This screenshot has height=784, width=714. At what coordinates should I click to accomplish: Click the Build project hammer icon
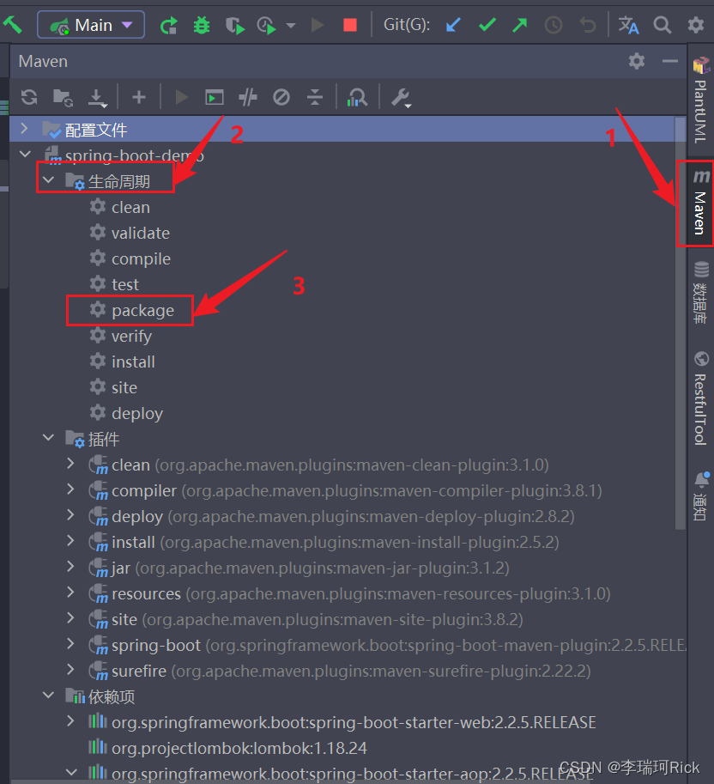(x=13, y=25)
